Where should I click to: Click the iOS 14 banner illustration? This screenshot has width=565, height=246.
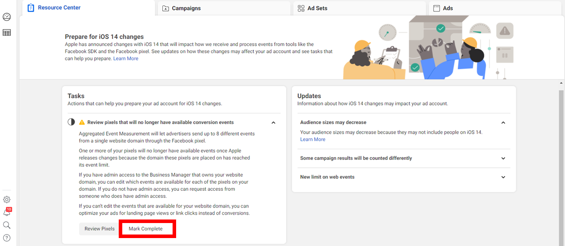pos(428,48)
